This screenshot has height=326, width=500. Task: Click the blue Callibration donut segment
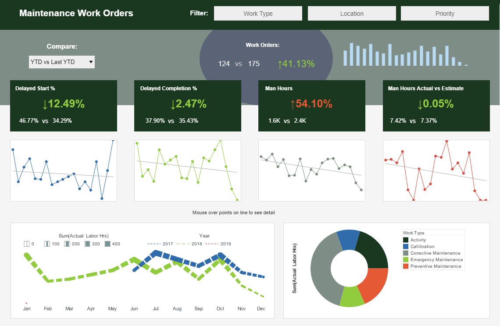pos(348,240)
